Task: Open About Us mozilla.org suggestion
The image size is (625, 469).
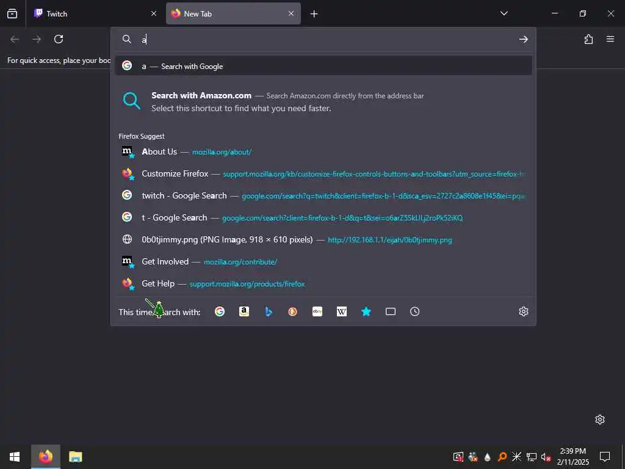Action: pos(323,151)
